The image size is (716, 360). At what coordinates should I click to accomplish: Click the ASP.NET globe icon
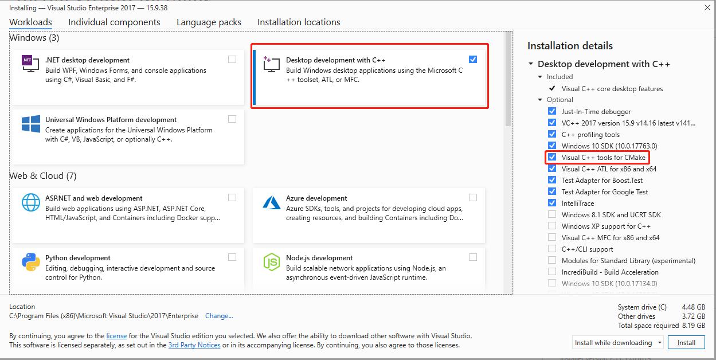coord(30,202)
